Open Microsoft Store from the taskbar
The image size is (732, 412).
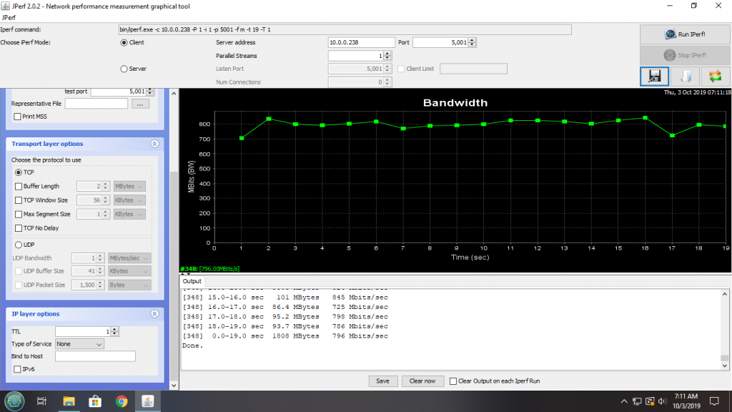point(95,401)
